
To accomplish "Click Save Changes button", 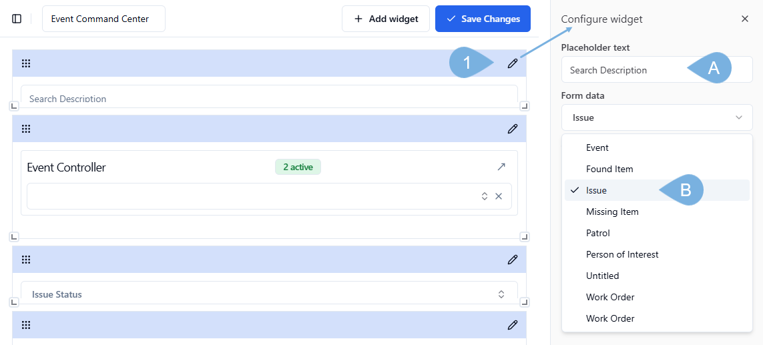I will coord(483,19).
